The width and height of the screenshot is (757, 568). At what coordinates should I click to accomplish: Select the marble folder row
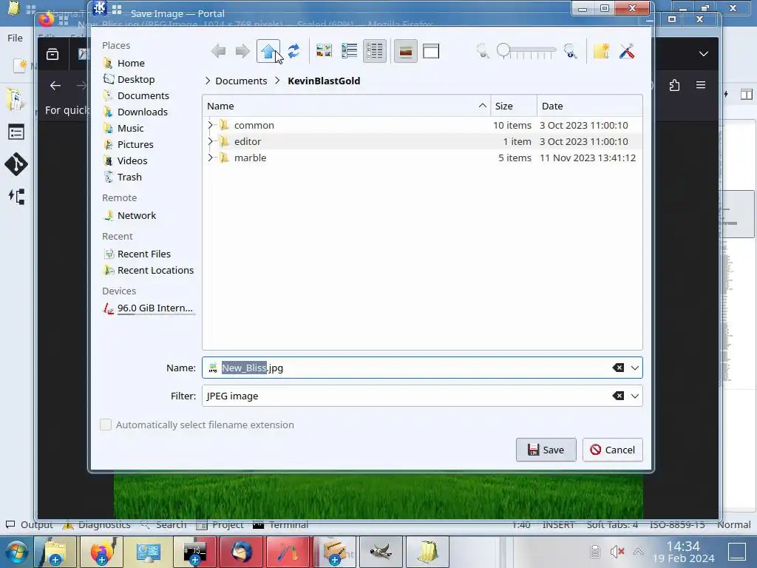[x=422, y=158]
